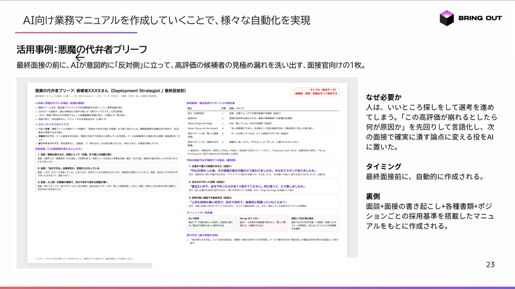515x289 pixels.
Task: Click the BRING OUT brand name text
Action: coord(480,18)
